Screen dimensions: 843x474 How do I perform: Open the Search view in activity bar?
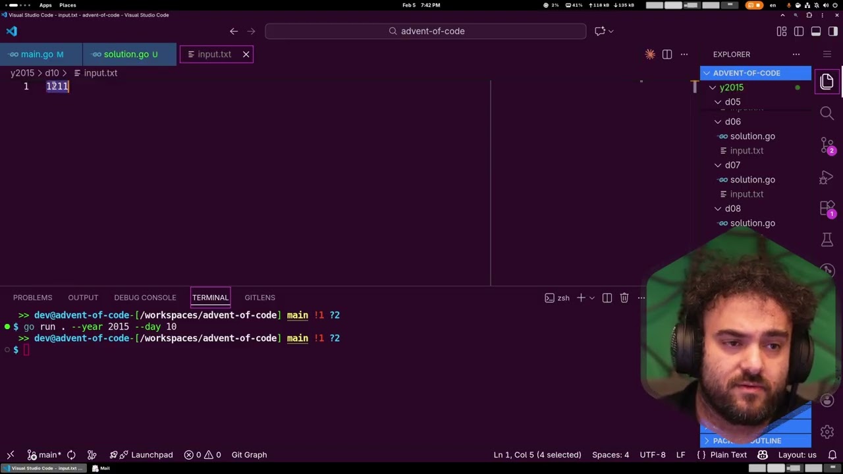point(827,113)
